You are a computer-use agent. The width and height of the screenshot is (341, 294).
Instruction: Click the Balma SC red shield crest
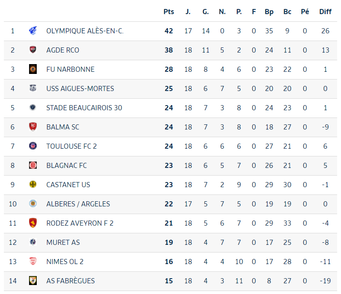coord(33,127)
